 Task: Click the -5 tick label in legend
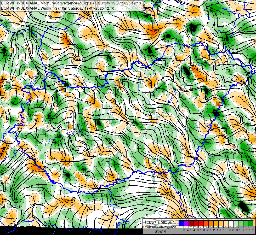coord(184,230)
